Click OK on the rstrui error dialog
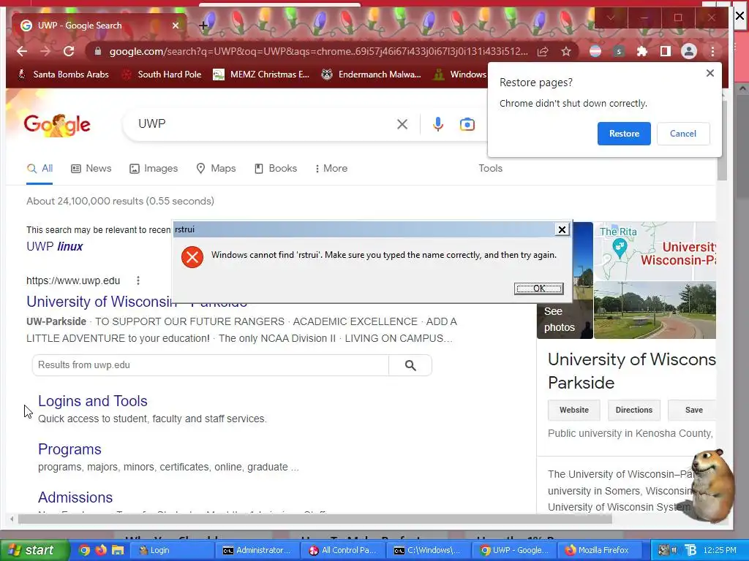 [538, 288]
